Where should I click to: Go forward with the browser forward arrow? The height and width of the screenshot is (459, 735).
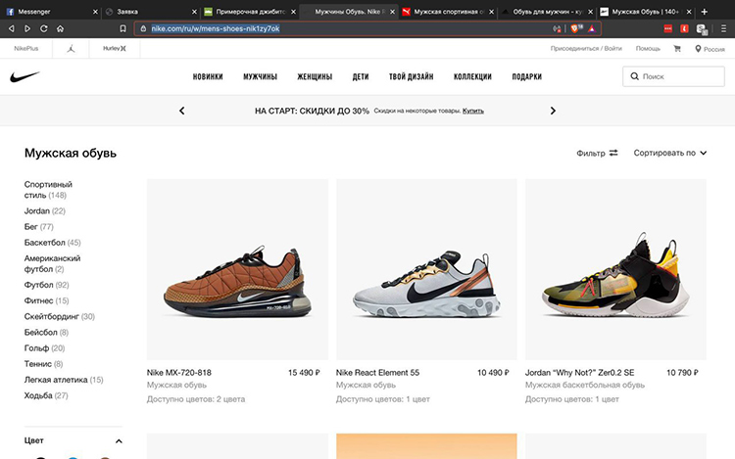pyautogui.click(x=27, y=28)
